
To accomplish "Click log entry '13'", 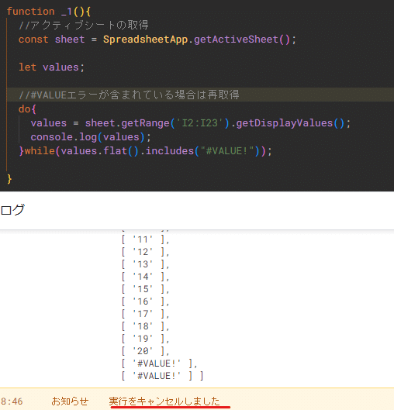I will pyautogui.click(x=145, y=264).
